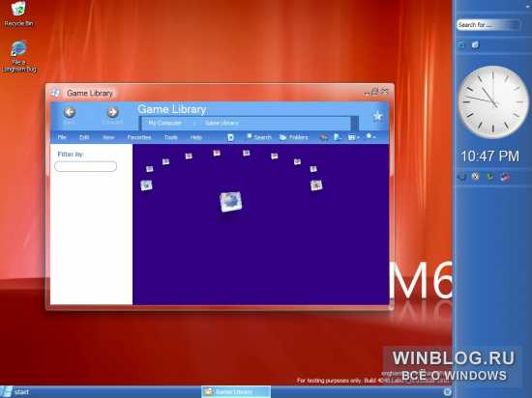Click the round icon at the taskbar's right end
Screen dimensions: 532x398
pos(448,392)
